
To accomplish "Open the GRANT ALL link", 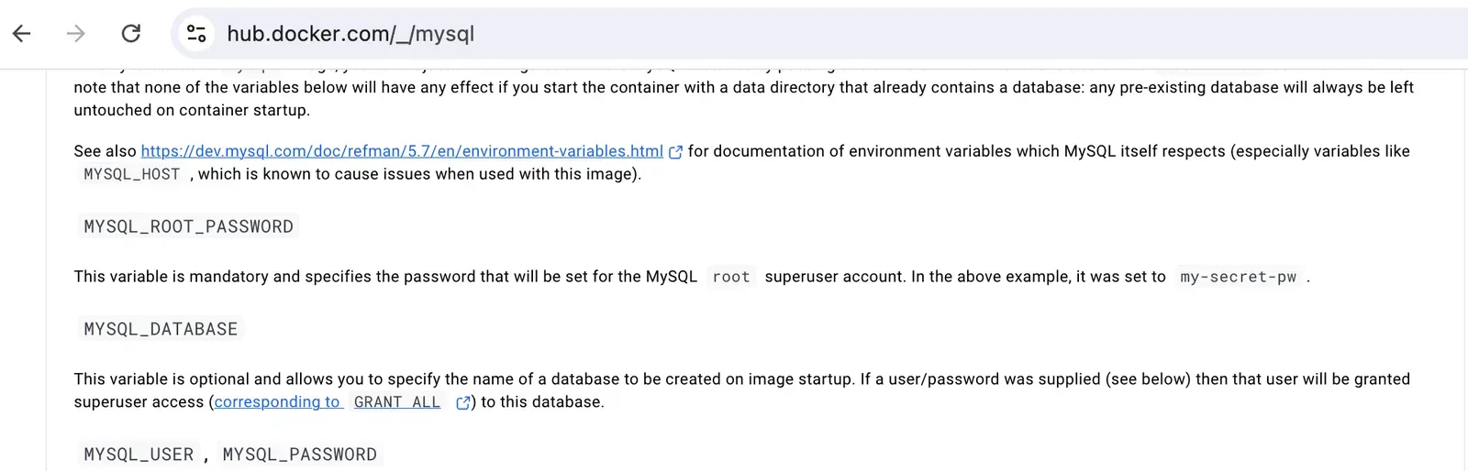I will [397, 402].
